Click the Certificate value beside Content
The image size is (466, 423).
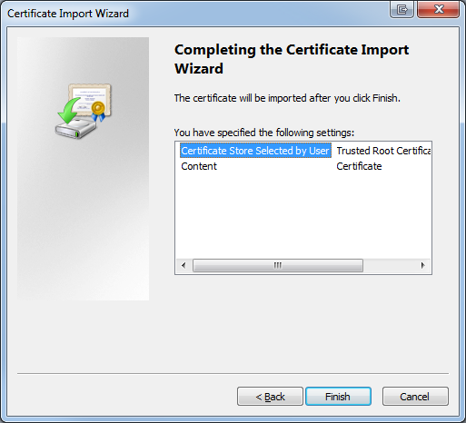(359, 166)
